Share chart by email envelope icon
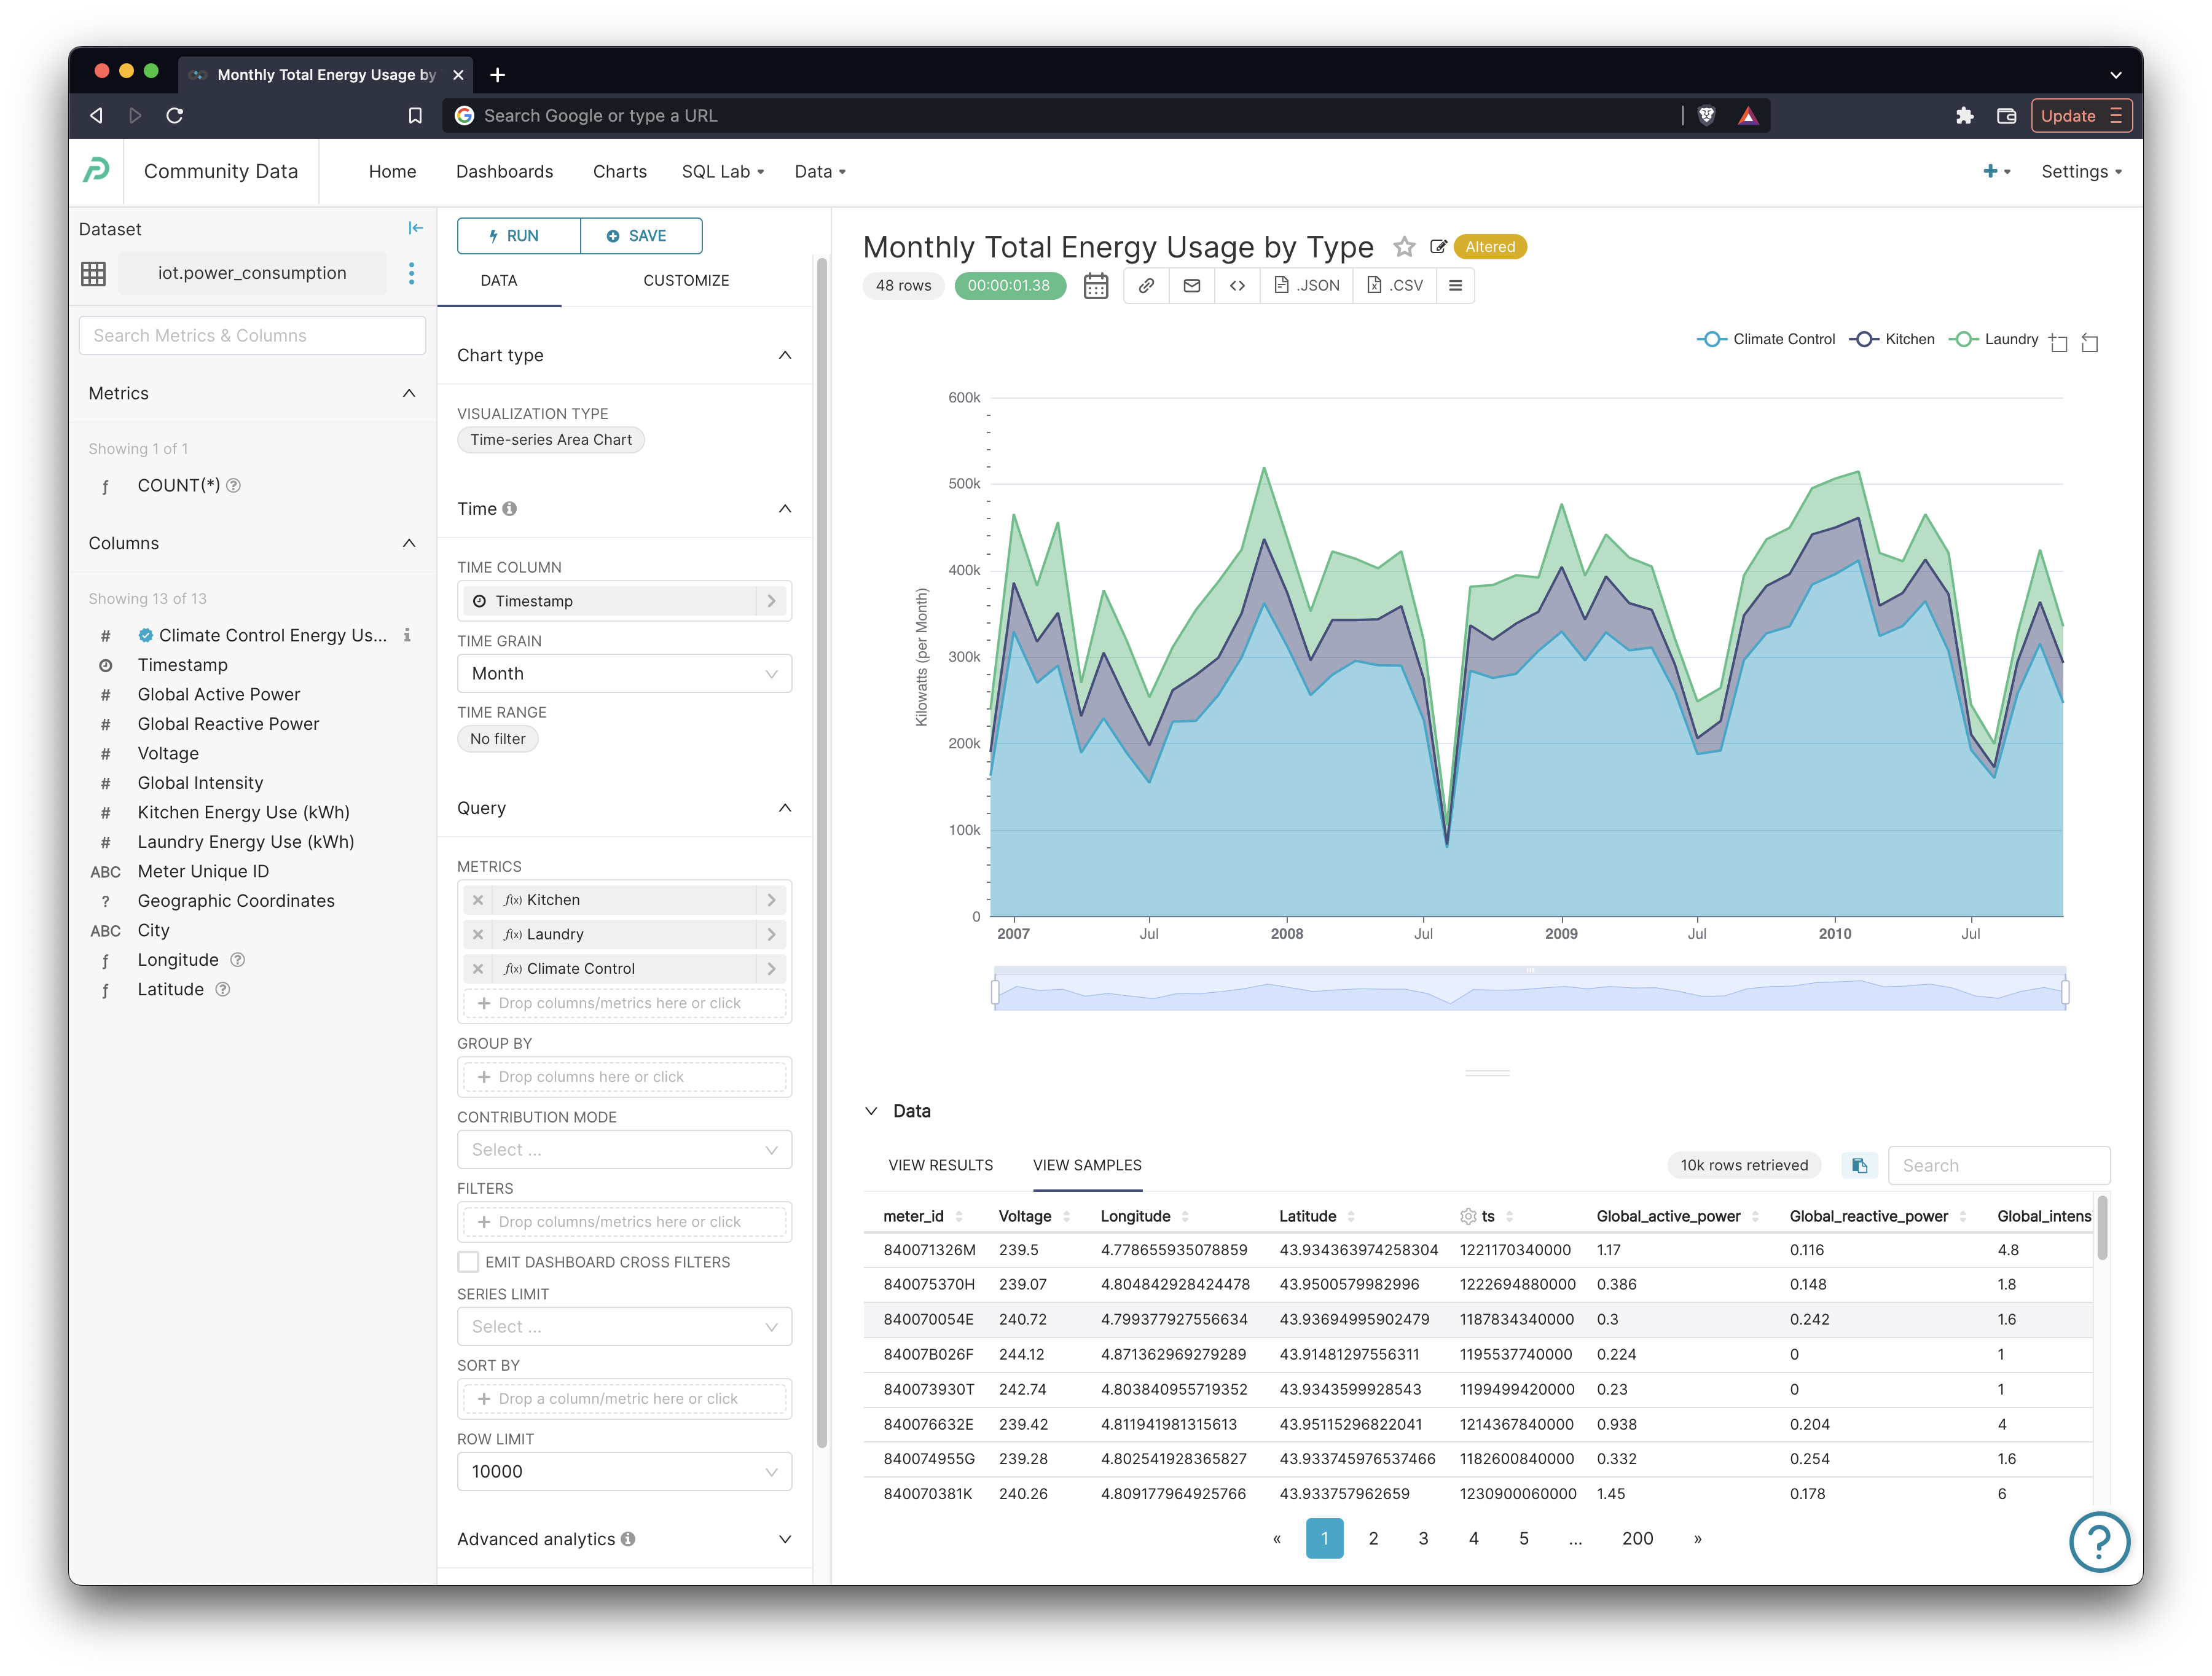This screenshot has width=2212, height=1676. pyautogui.click(x=1191, y=286)
